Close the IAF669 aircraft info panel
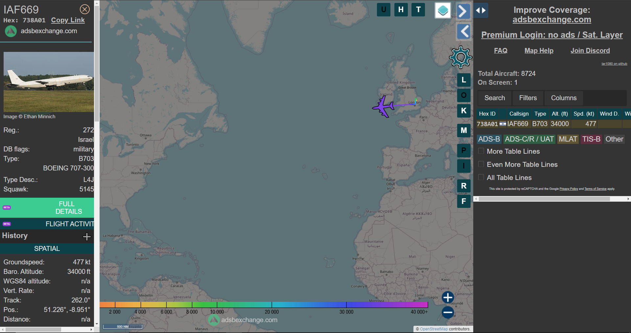The width and height of the screenshot is (631, 333). tap(85, 9)
